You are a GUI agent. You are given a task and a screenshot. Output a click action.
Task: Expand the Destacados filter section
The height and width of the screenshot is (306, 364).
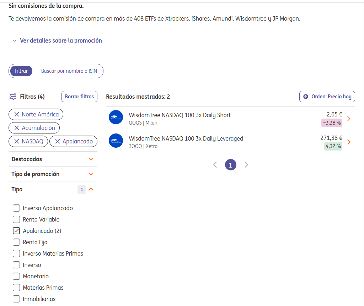click(x=91, y=159)
